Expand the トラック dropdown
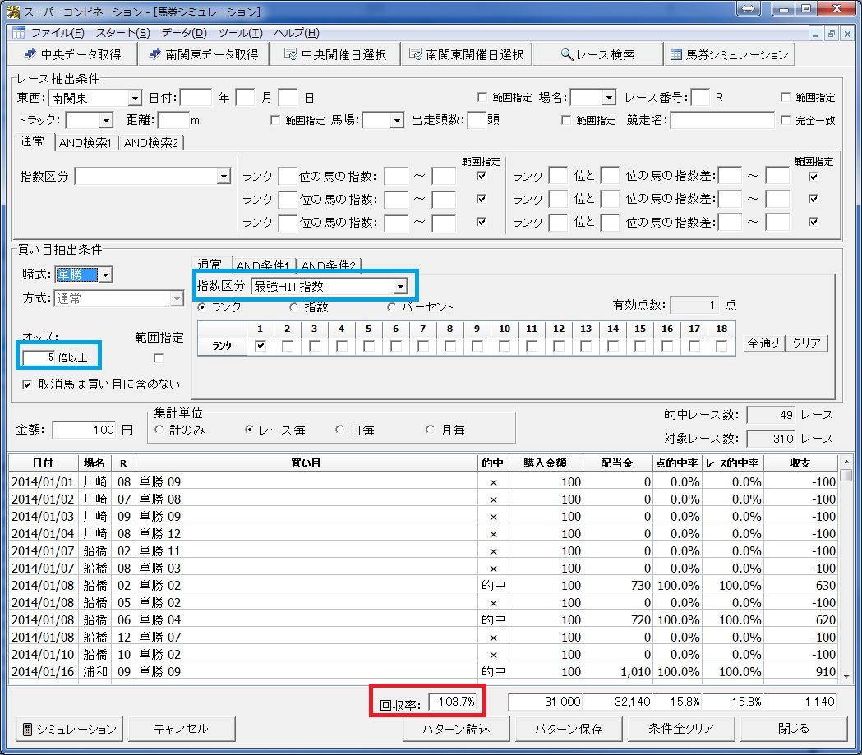862x755 pixels. (x=106, y=120)
